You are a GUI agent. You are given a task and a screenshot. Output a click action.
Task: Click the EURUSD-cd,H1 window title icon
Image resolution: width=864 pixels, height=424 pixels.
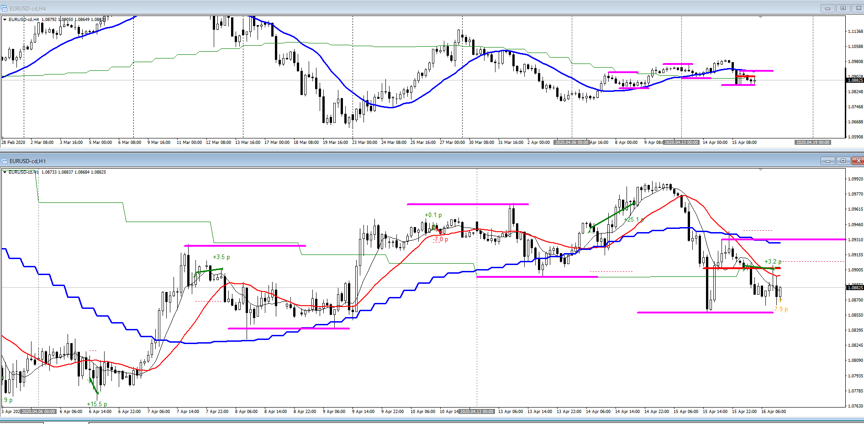(5, 161)
